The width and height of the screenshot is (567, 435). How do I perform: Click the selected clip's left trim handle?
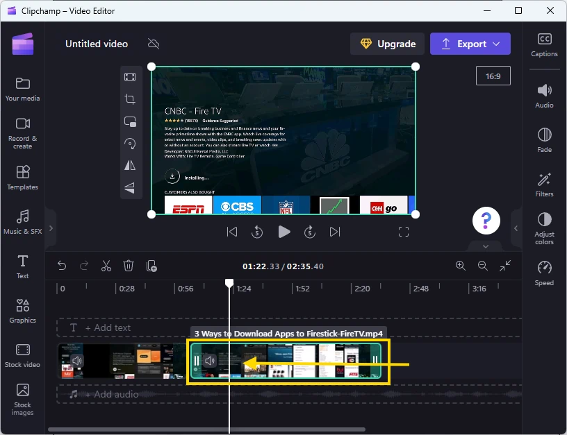tap(197, 360)
